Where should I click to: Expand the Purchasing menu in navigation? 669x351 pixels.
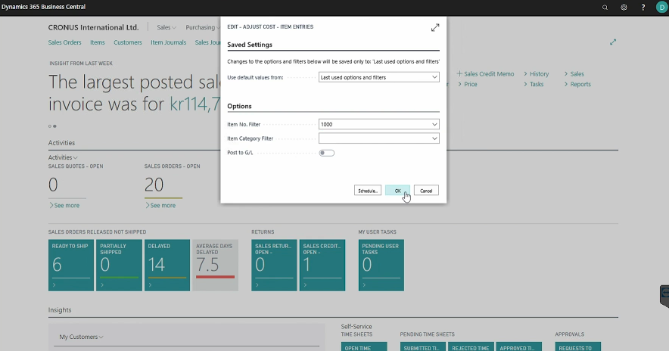coord(202,27)
